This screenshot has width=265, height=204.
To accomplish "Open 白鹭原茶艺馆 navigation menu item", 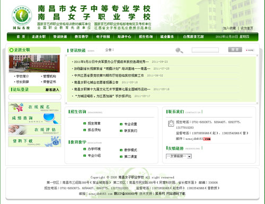I will click(x=193, y=37).
